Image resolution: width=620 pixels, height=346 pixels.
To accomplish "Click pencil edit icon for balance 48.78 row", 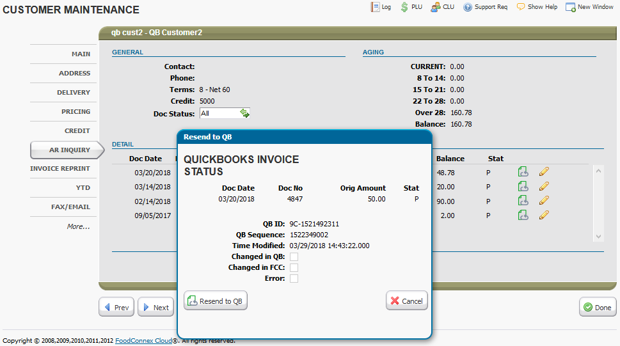I will 544,171.
